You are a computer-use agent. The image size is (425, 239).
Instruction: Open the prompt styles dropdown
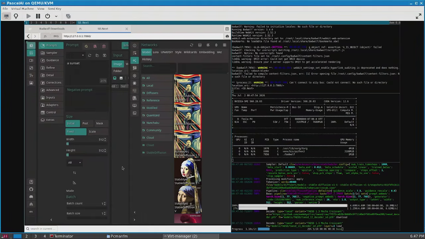tap(76, 55)
